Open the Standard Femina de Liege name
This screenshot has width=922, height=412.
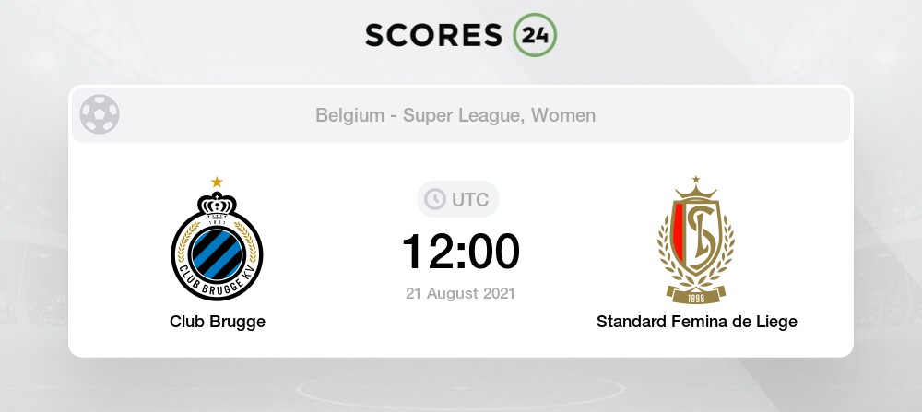[x=696, y=322]
